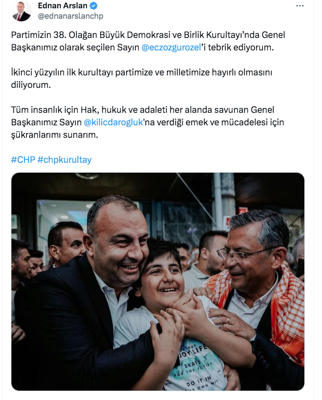Click the words şükranlarımı sunarım
322x400 pixels.
pos(55,135)
